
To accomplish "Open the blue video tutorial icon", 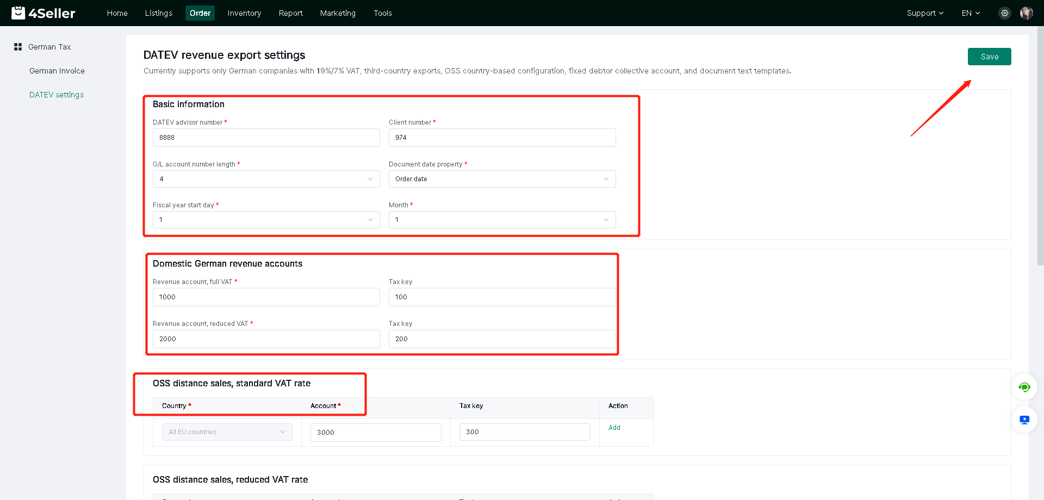I will click(1024, 419).
